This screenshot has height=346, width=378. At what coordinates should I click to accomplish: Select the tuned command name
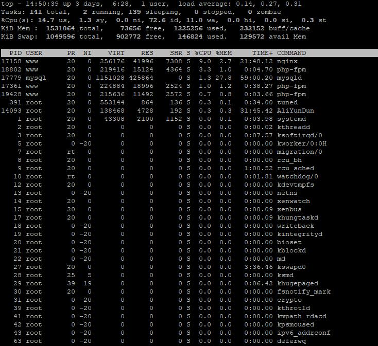click(287, 102)
